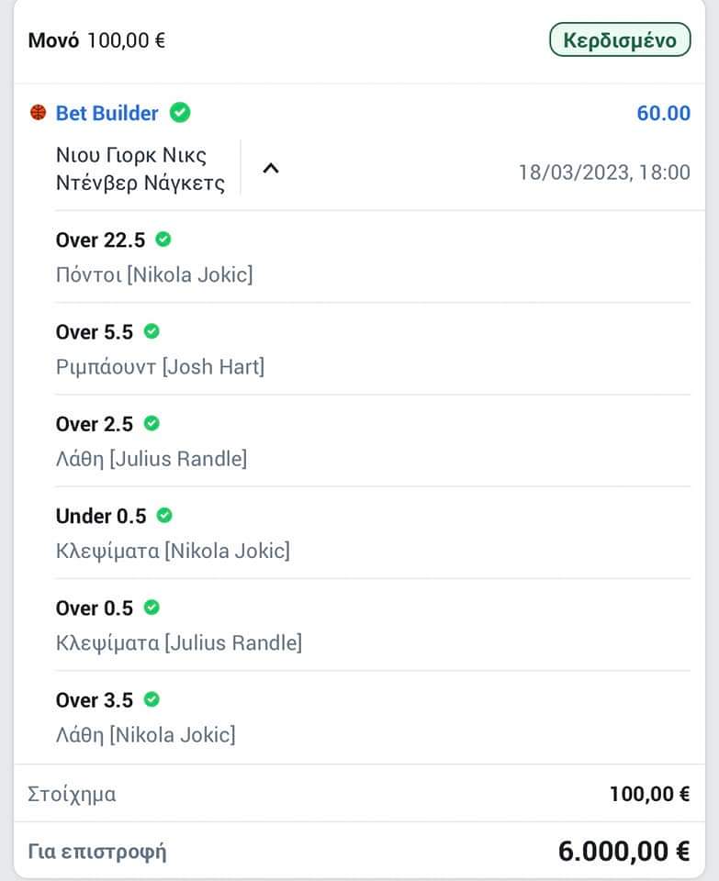Screen dimensions: 719x881
Task: Click the green check beside Over 0.5
Action: pyautogui.click(x=152, y=608)
